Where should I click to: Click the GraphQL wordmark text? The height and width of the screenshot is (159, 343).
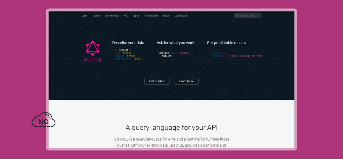[x=93, y=59]
